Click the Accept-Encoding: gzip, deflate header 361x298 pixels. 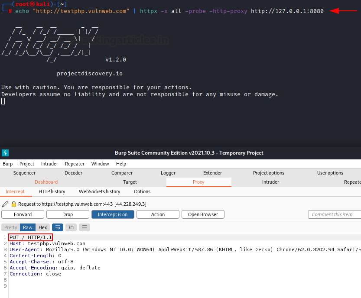pos(55,268)
